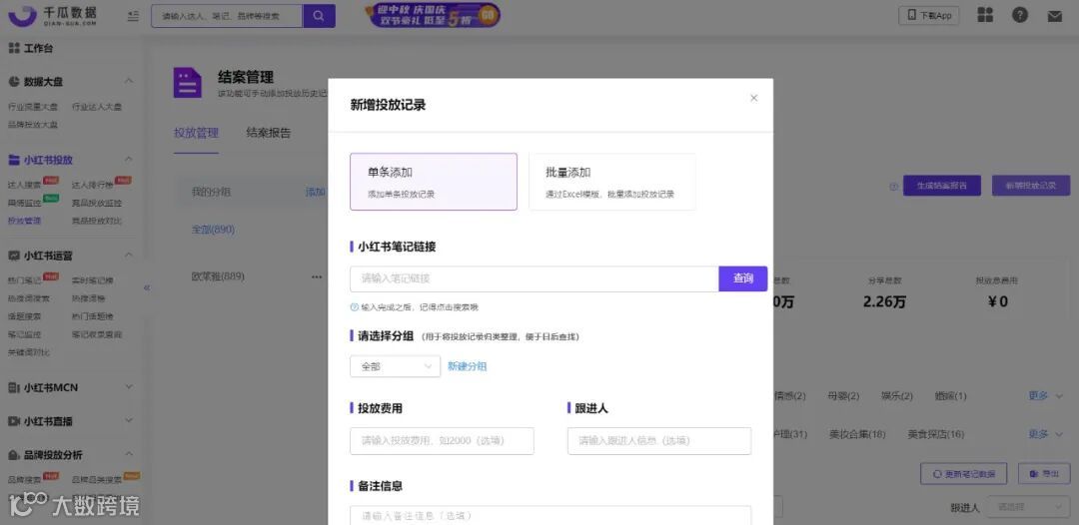Click the 更新笔记数据 button
The image size is (1079, 525).
click(x=963, y=473)
